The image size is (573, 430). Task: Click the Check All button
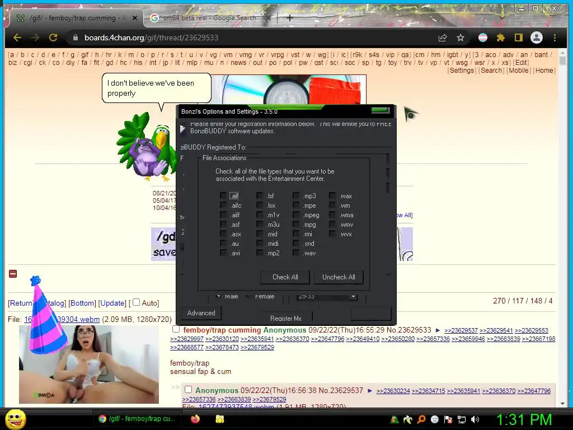click(x=285, y=277)
